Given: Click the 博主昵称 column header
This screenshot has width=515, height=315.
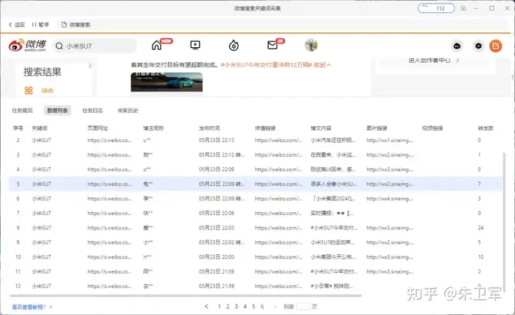Looking at the screenshot, I should coord(153,128).
